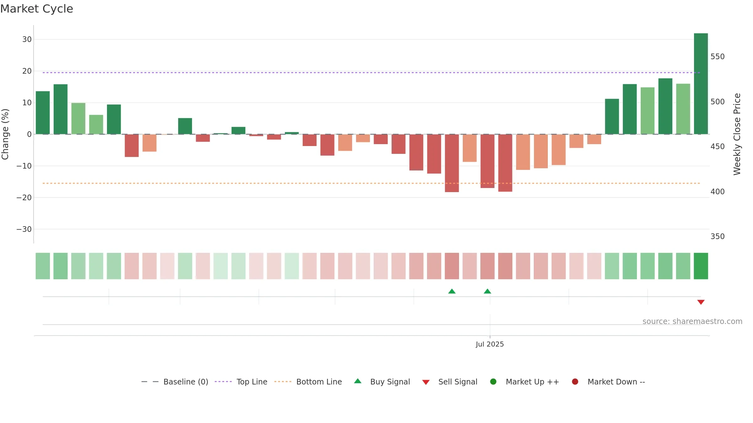The width and height of the screenshot is (753, 423).
Task: Click the 350 right axis tick label
Action: pos(718,237)
